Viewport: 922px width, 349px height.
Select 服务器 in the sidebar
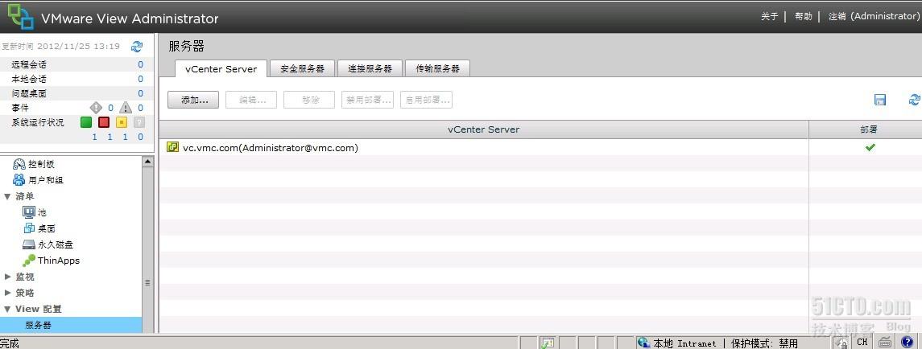pyautogui.click(x=71, y=325)
